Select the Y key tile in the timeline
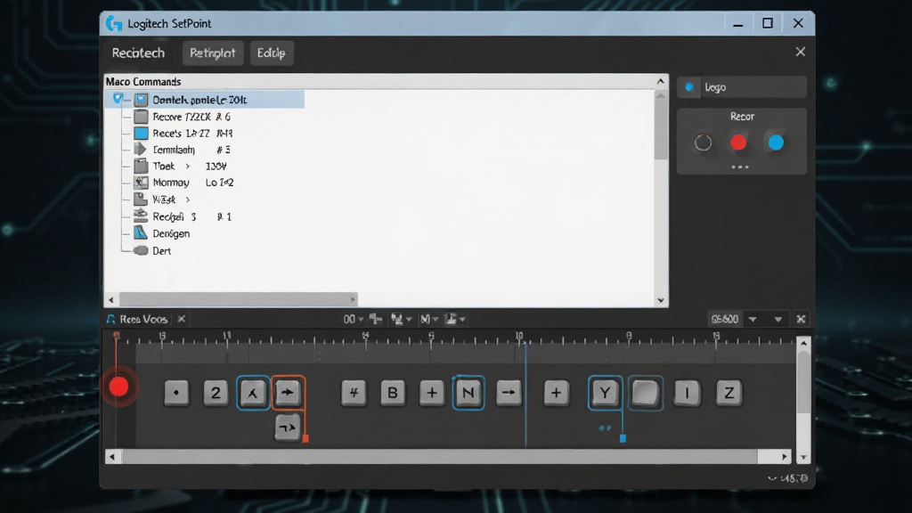The width and height of the screenshot is (912, 513). point(605,393)
